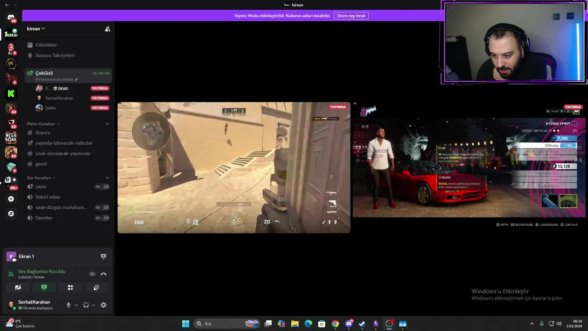Toggle the camera on or off
588x331 pixels.
click(18, 287)
